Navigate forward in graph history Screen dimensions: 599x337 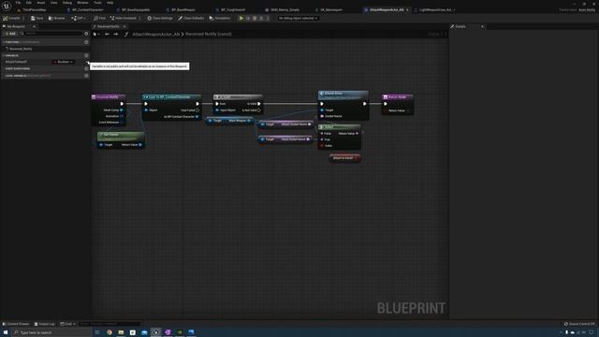[116, 34]
